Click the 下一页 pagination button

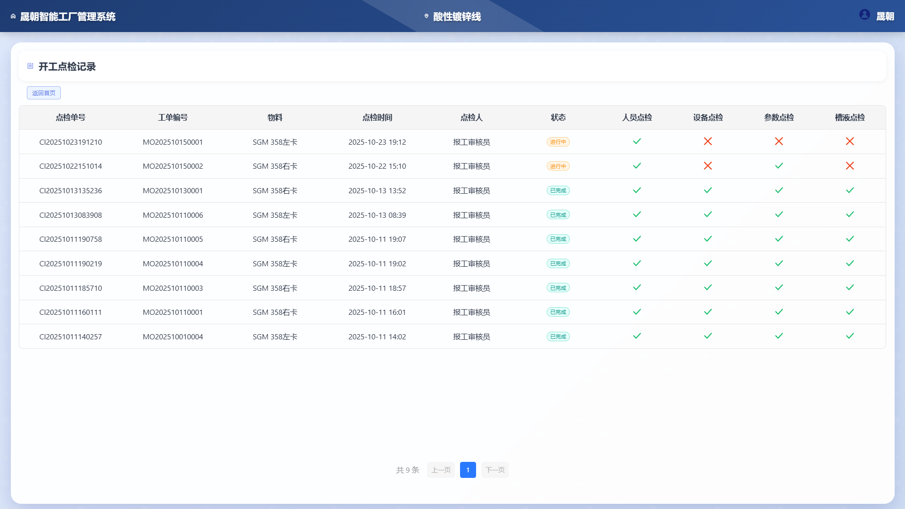494,470
